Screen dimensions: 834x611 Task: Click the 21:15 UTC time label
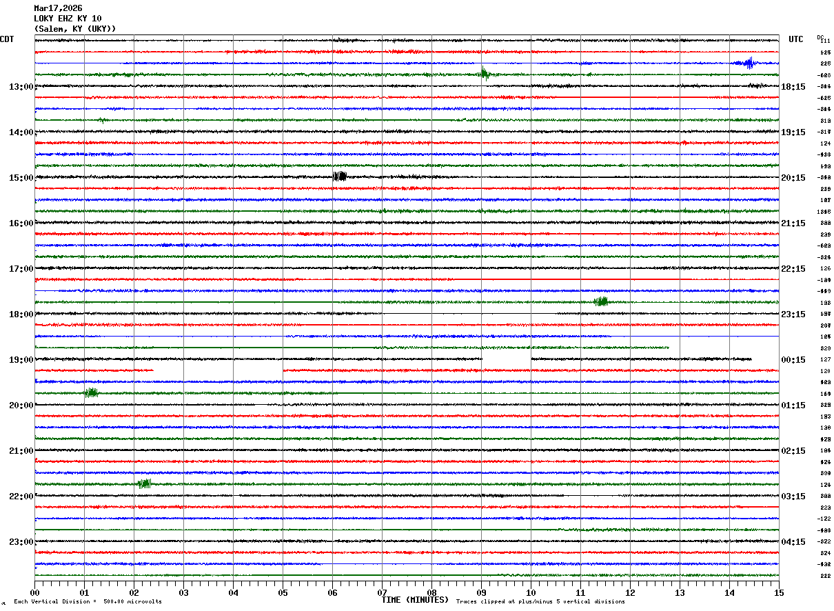pyautogui.click(x=793, y=223)
